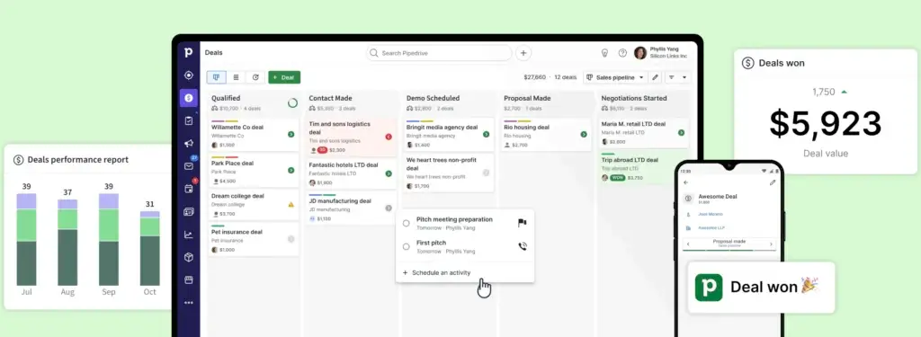
Task: Click green activity arrow on Park Place deal
Action: [291, 170]
